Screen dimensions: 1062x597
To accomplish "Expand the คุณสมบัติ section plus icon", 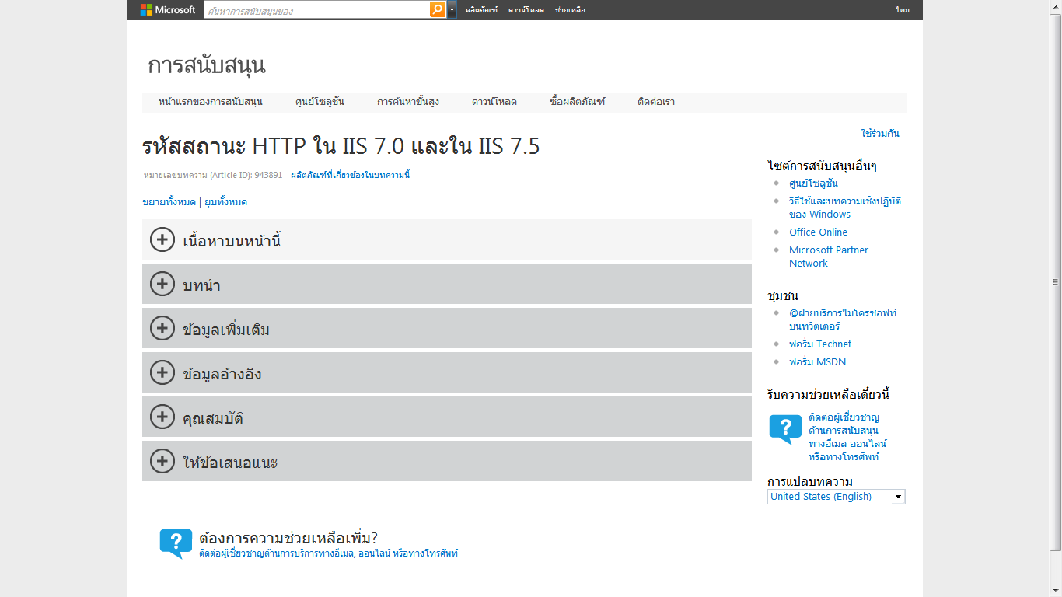I will 162,417.
